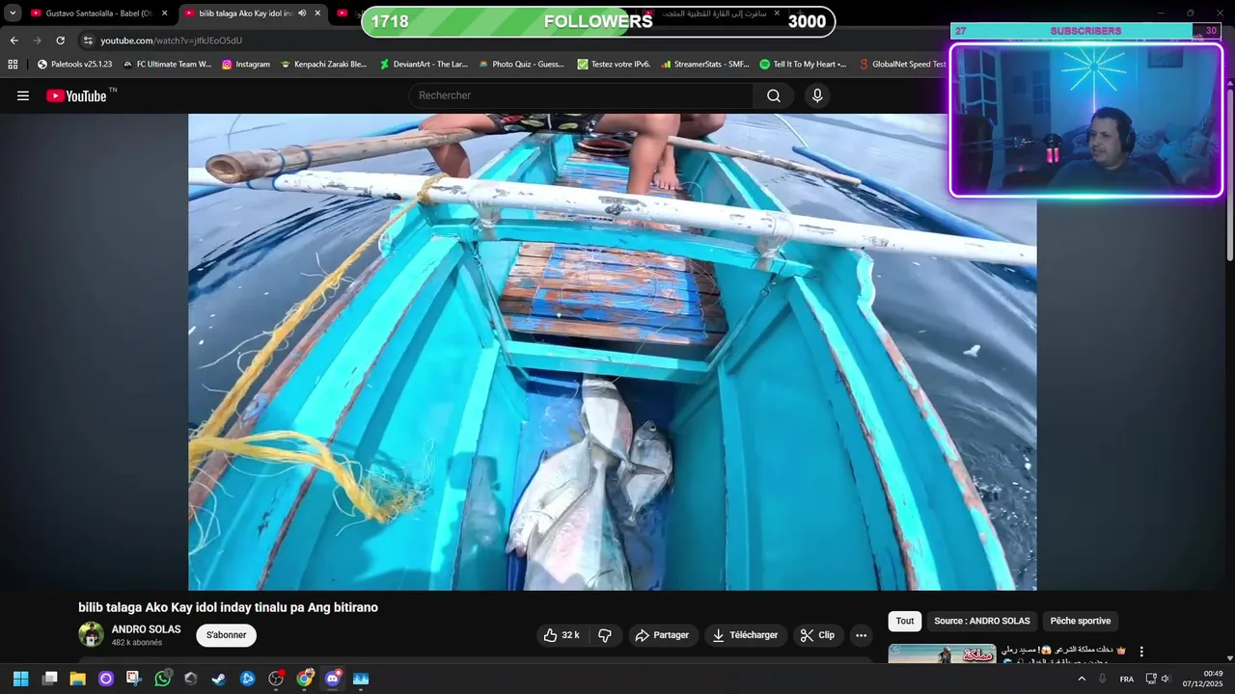Click the magnifier search button
Viewport: 1235px width, 694px height.
(774, 95)
